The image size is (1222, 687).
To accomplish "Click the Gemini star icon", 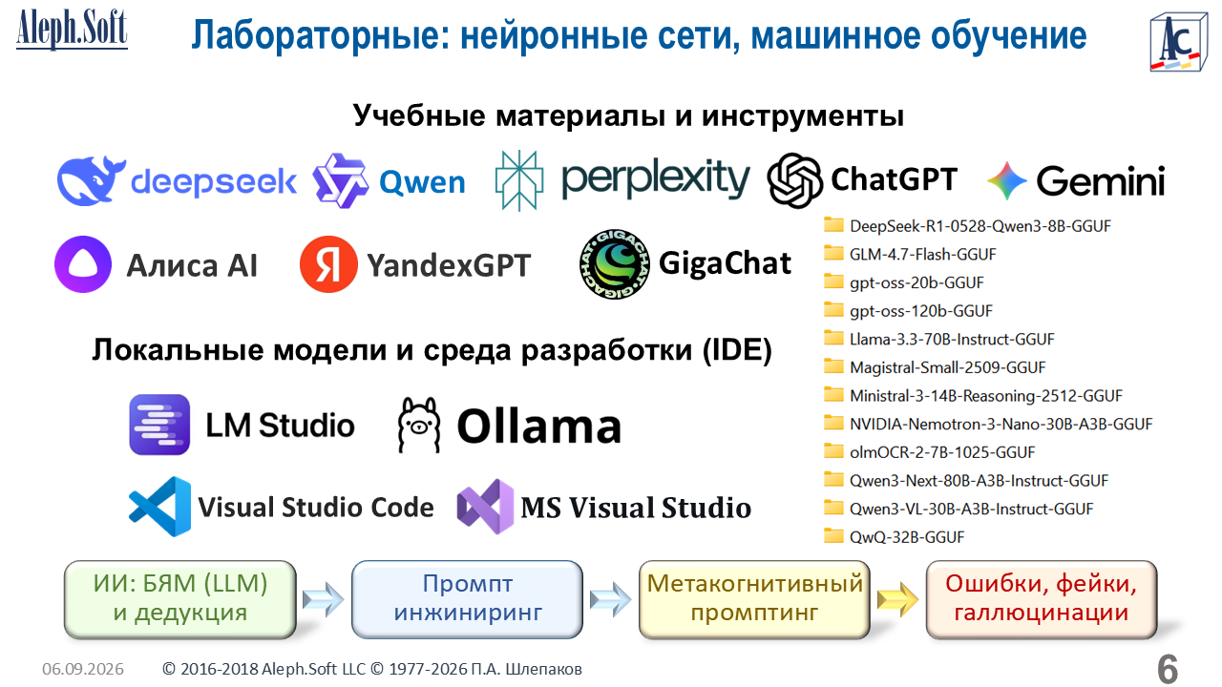I will (x=1007, y=180).
